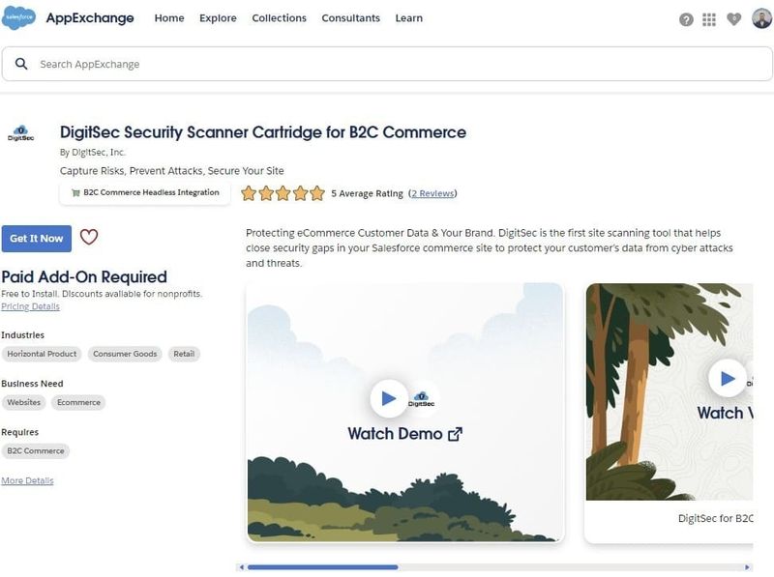
Task: Open the Collections menu
Action: coord(279,18)
